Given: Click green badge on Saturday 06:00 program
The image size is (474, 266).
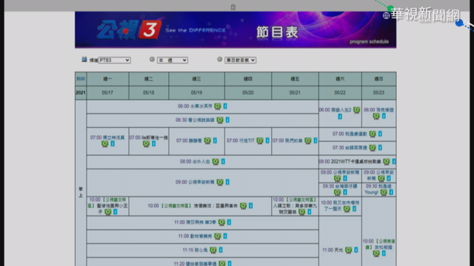Looking at the screenshot, I should (357, 110).
